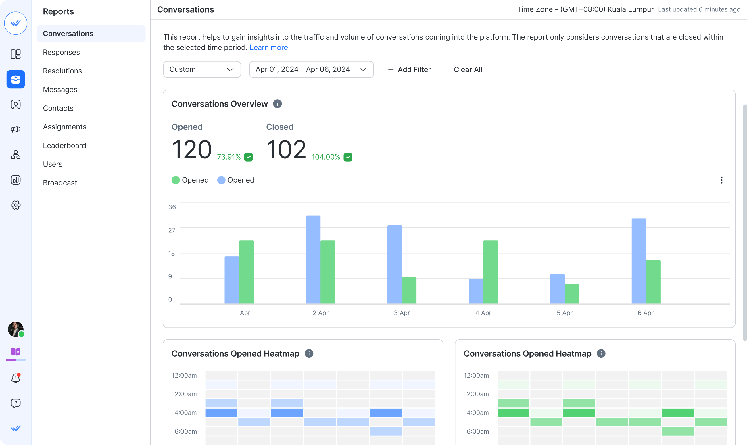Open chart three-dot options menu

721,180
